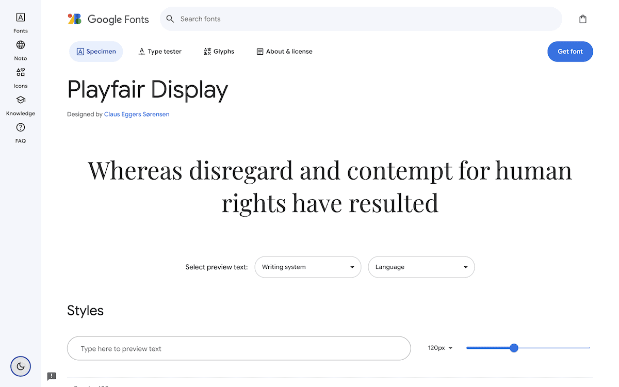This screenshot has width=619, height=387.
Task: Open the About & license tab
Action: pyautogui.click(x=284, y=51)
